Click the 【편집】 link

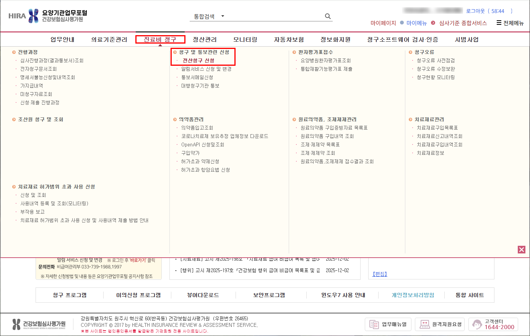coord(380,274)
